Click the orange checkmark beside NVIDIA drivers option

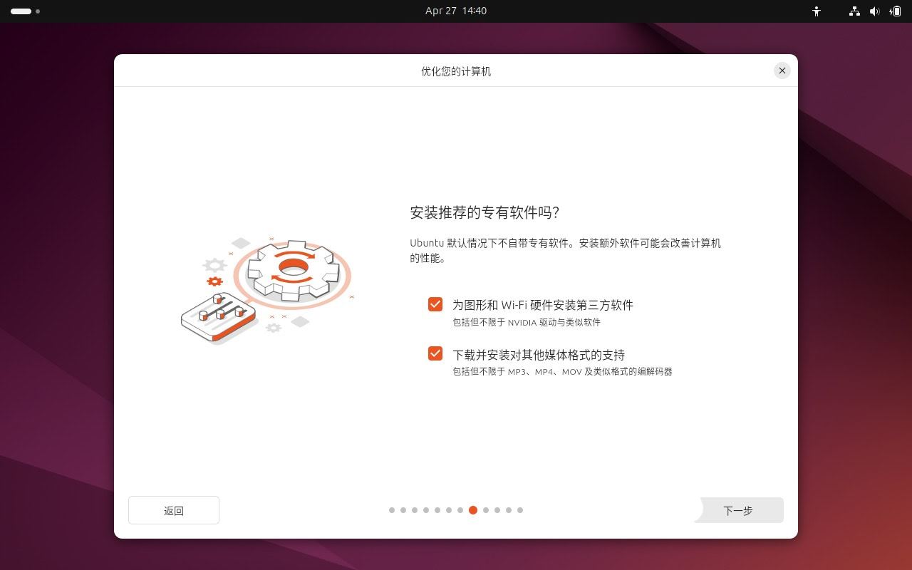point(435,304)
